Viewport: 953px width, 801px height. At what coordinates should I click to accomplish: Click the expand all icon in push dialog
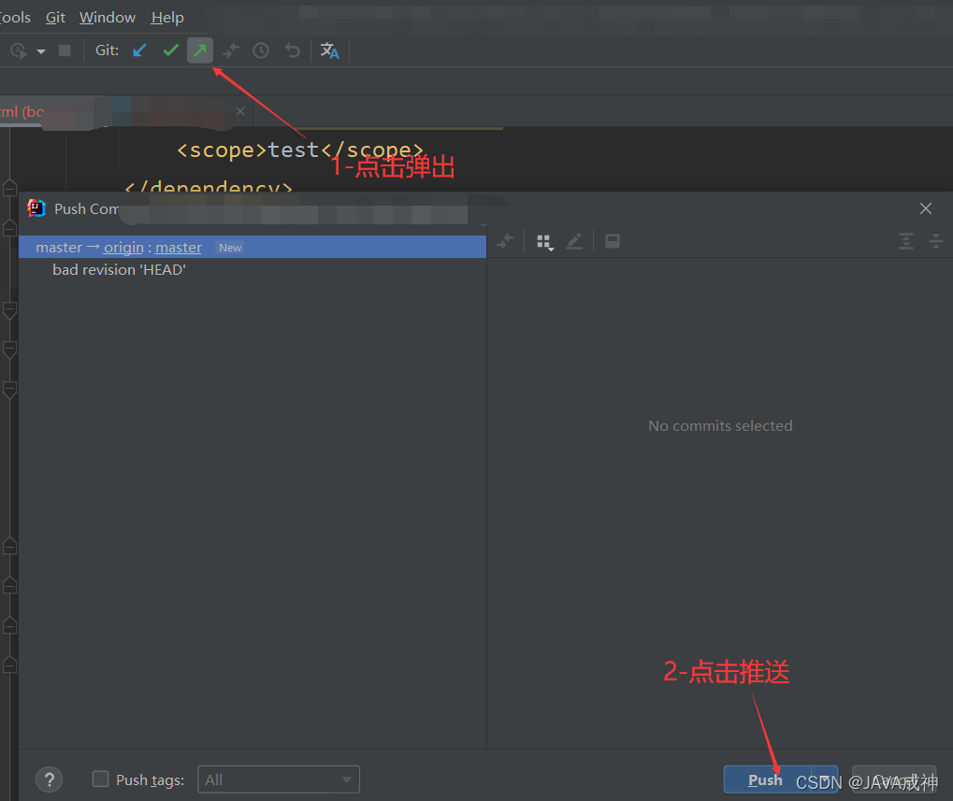click(905, 241)
